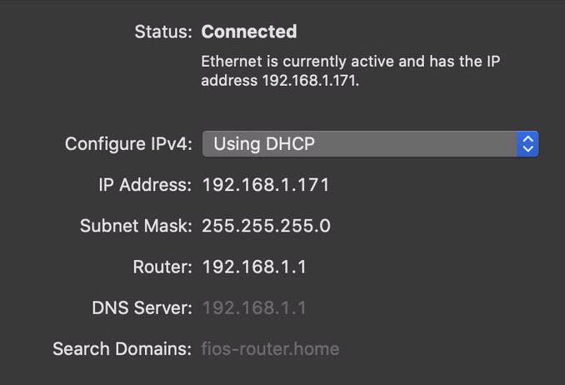The width and height of the screenshot is (565, 385).
Task: Click the 'DNS Server:' label
Action: click(x=142, y=307)
